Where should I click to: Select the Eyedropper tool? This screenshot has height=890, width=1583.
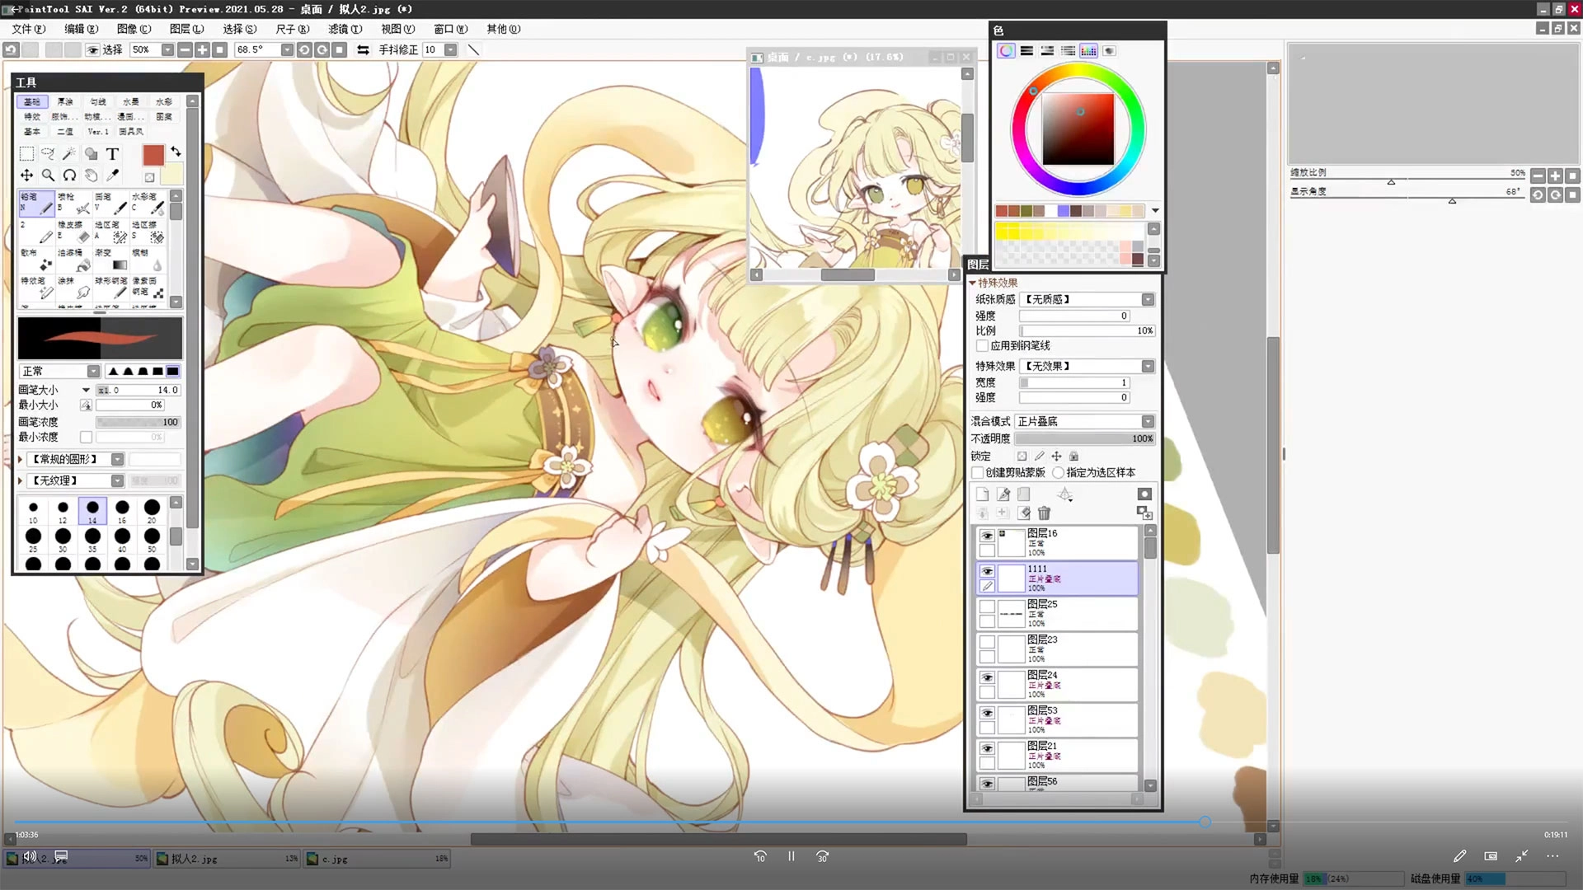click(x=113, y=175)
